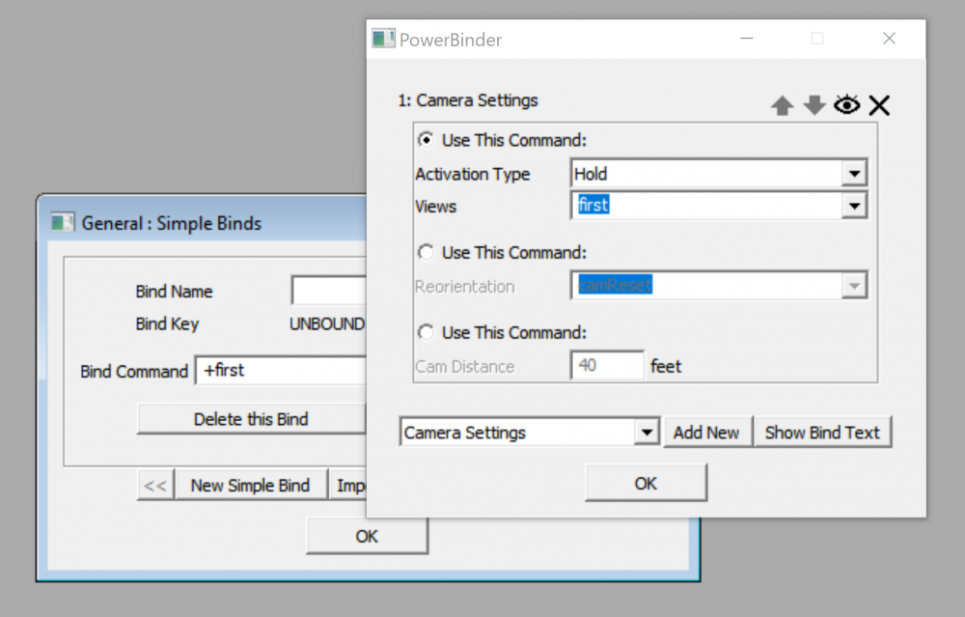
Task: Click the << collapse button
Action: tap(154, 484)
